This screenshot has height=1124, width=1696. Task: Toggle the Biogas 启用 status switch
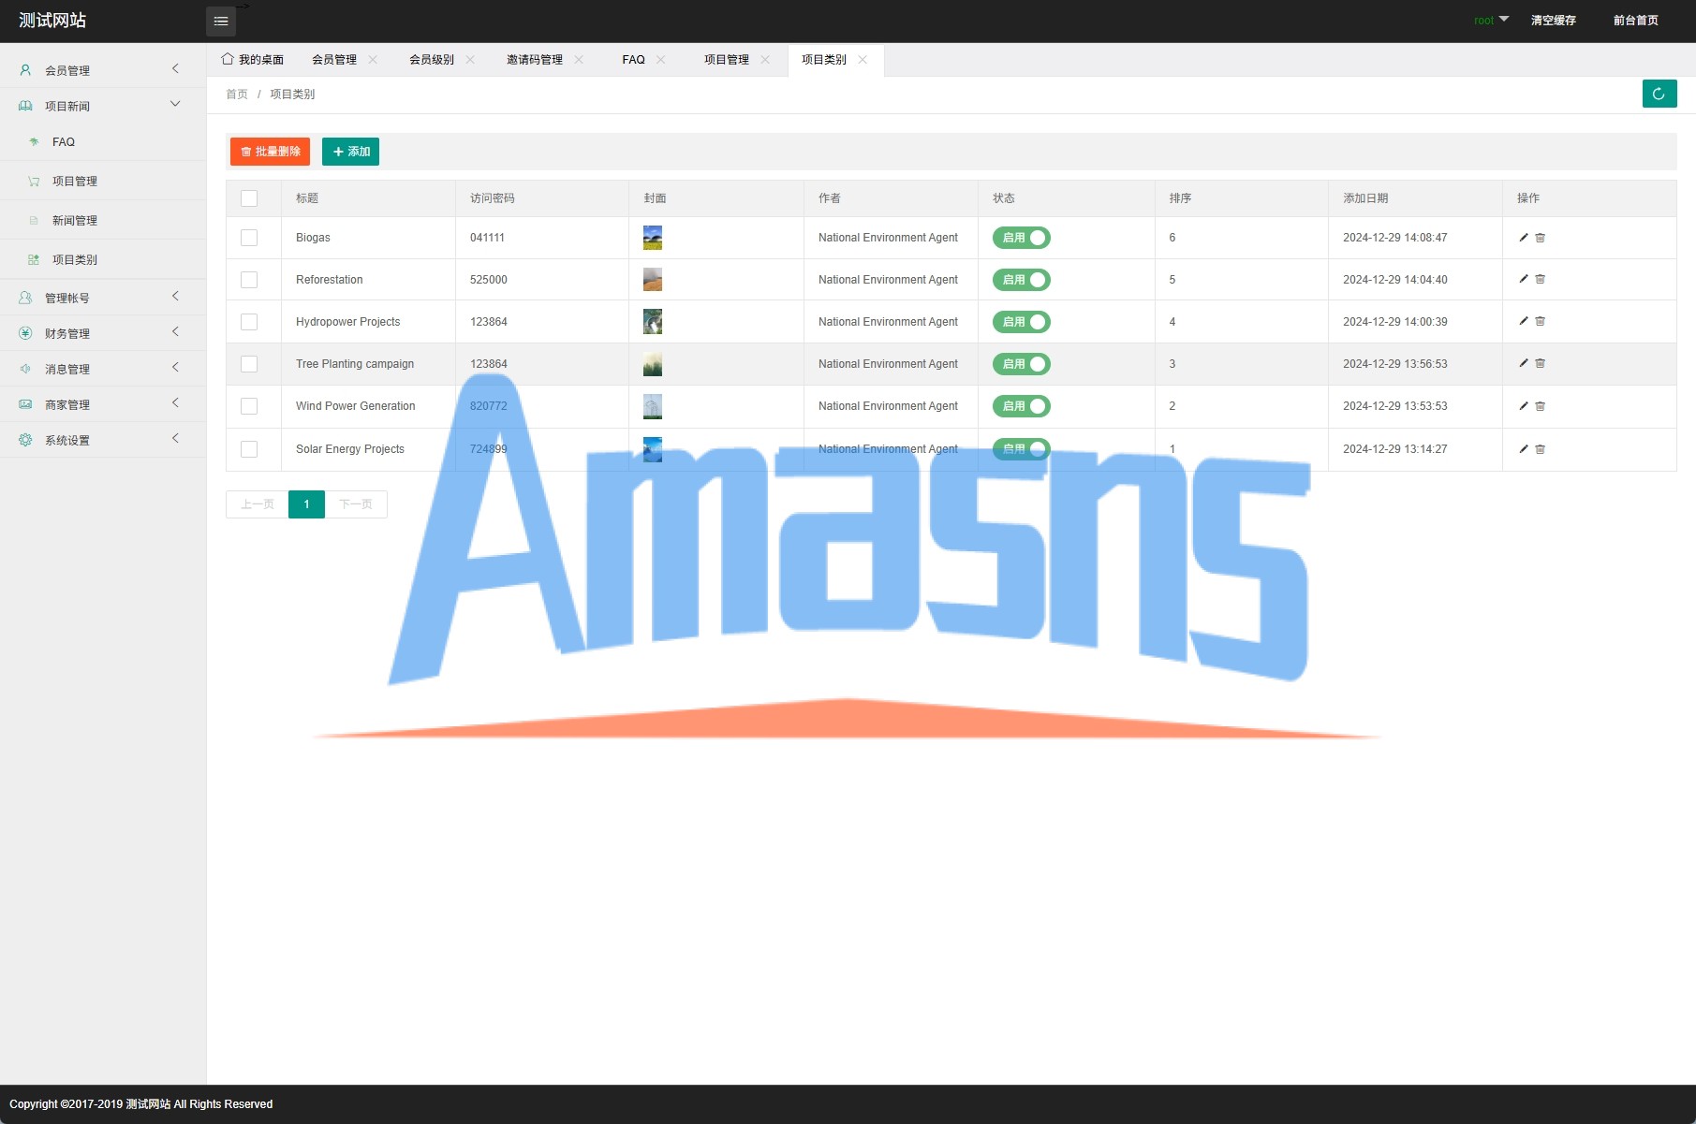(1022, 238)
